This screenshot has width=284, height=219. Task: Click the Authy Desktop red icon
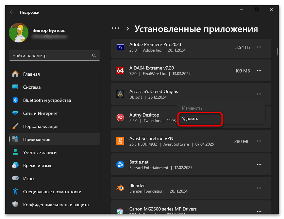coord(120,117)
